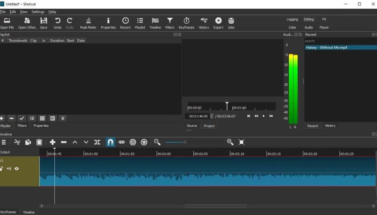Paste clip into the timeline
Screen dimensions: 377x215
tap(39, 142)
